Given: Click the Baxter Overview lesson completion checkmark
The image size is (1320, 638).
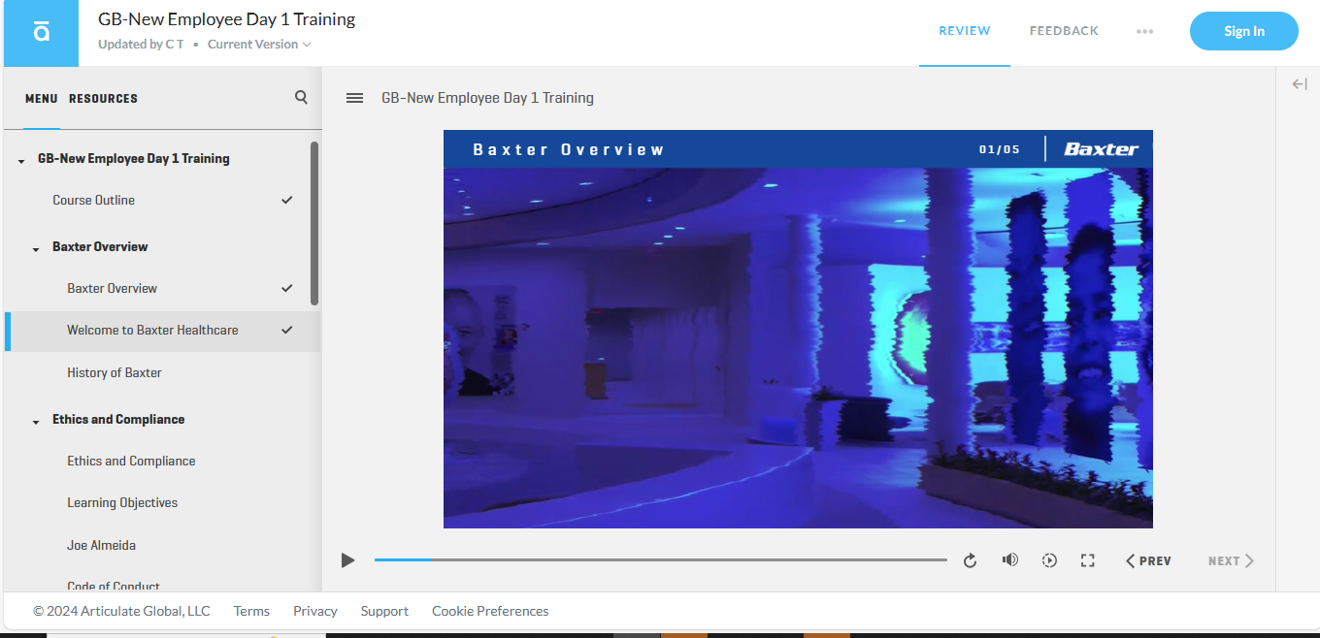Looking at the screenshot, I should 286,288.
